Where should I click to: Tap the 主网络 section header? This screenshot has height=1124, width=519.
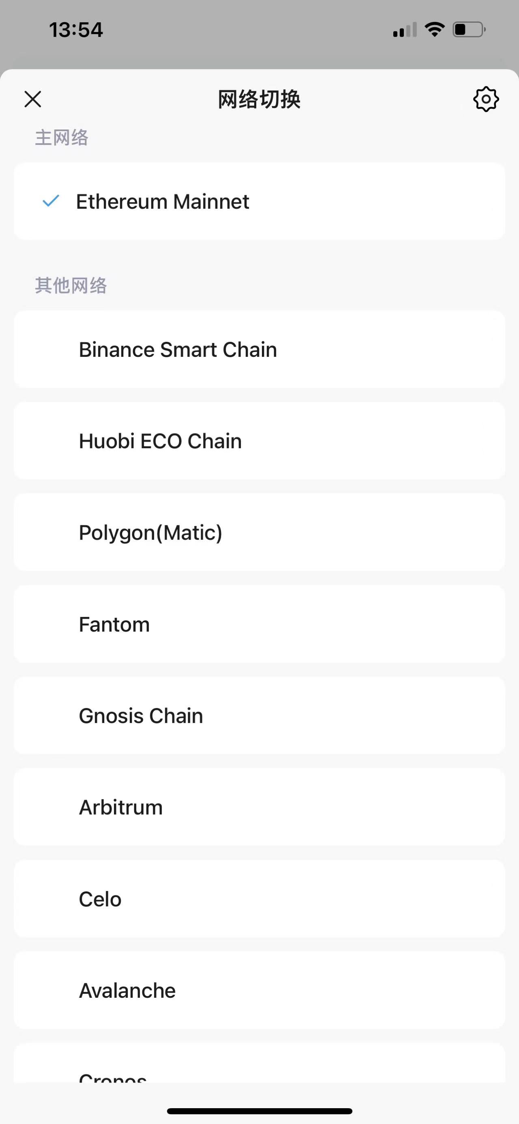pyautogui.click(x=62, y=138)
